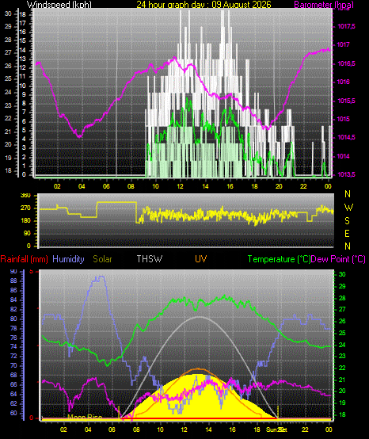This screenshot has width=369, height=439.
Task: Click the E compass letter beside direction graph
Action: tap(347, 234)
